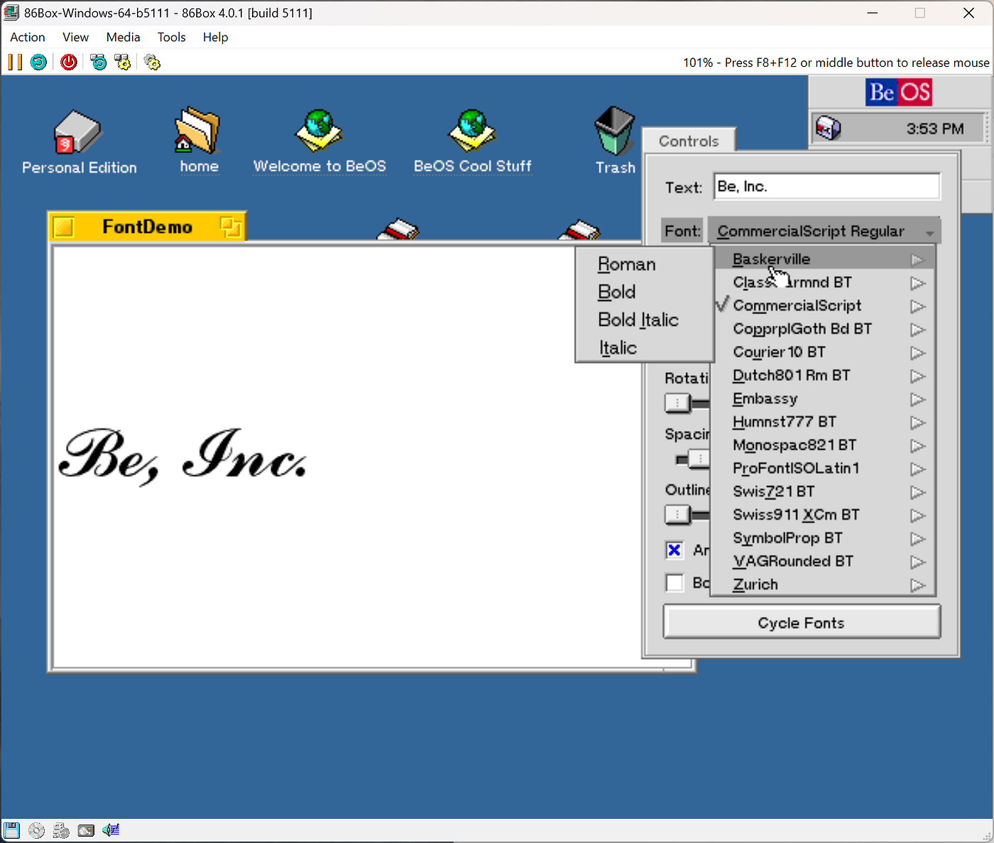Click the 86Box app icon in the title bar

[x=11, y=13]
